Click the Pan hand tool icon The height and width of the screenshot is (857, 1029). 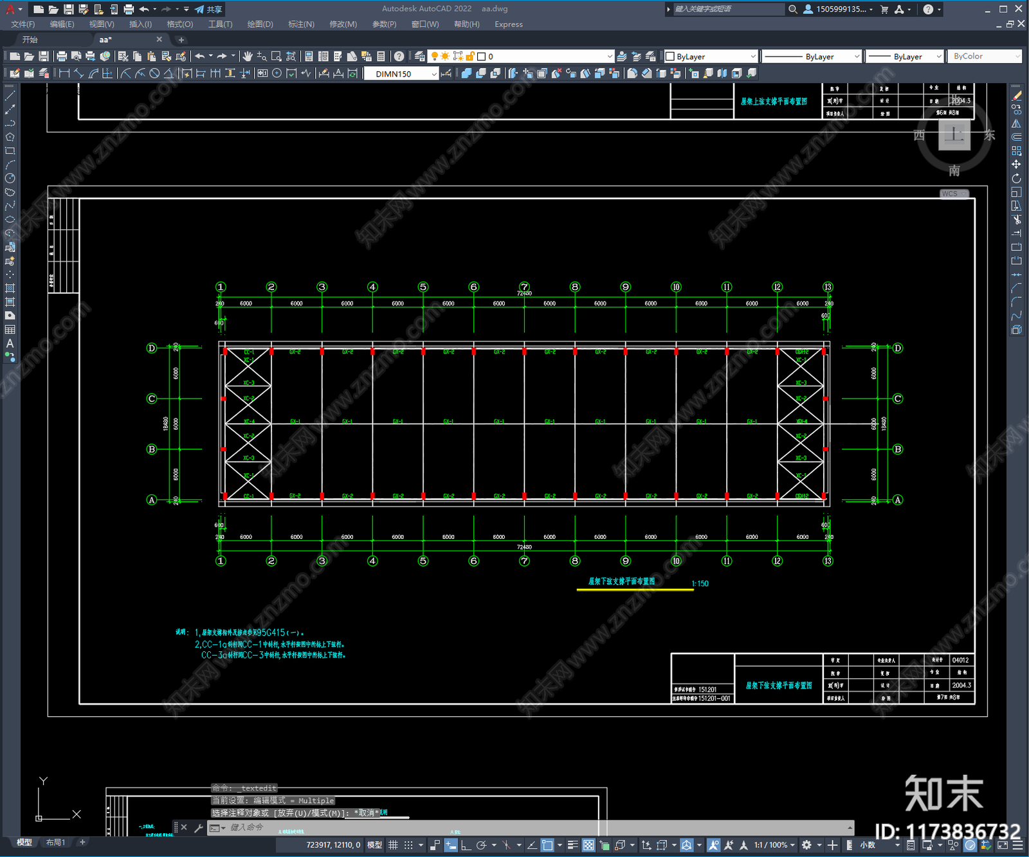[248, 57]
